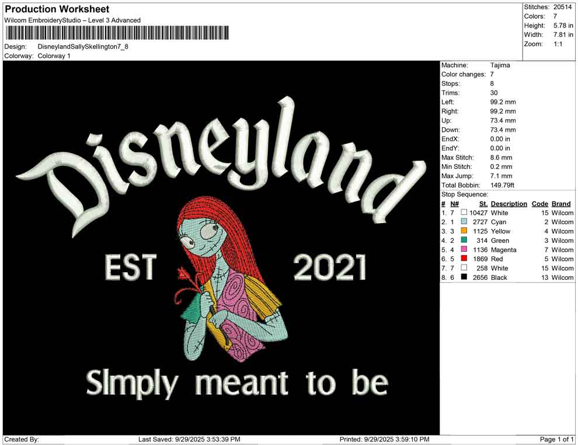The height and width of the screenshot is (445, 578).
Task: Click the Left value '99.2 mm'
Action: click(x=503, y=102)
